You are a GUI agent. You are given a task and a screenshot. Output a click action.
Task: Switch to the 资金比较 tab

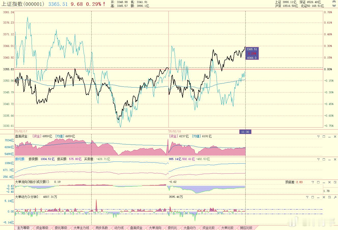[209, 228]
